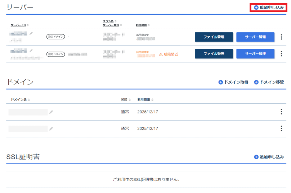
Task: Click the 期限間近 warning triangle icon
Action: tap(161, 55)
